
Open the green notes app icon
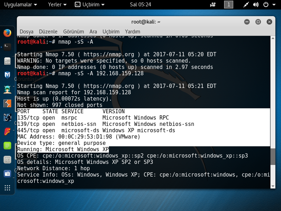coord(7,145)
